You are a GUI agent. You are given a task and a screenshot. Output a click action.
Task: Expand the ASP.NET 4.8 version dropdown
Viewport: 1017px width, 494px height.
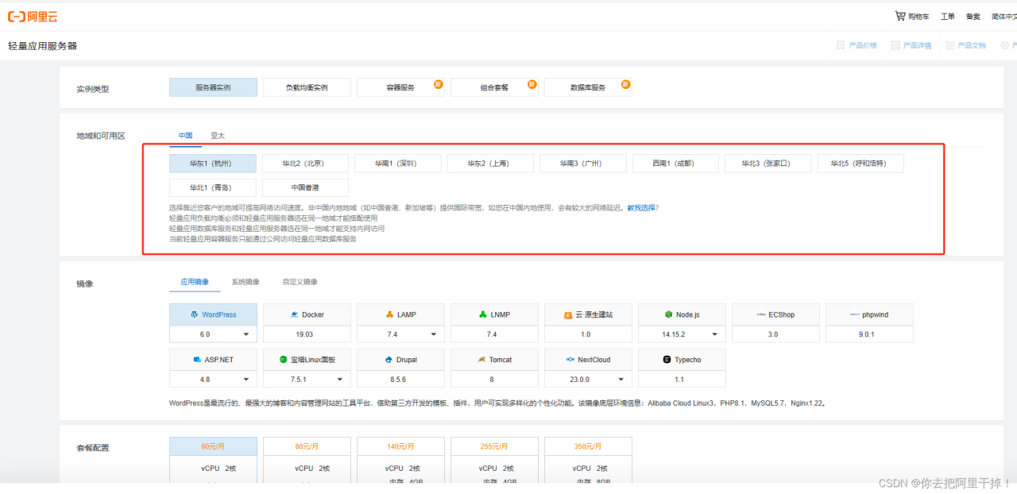(246, 380)
